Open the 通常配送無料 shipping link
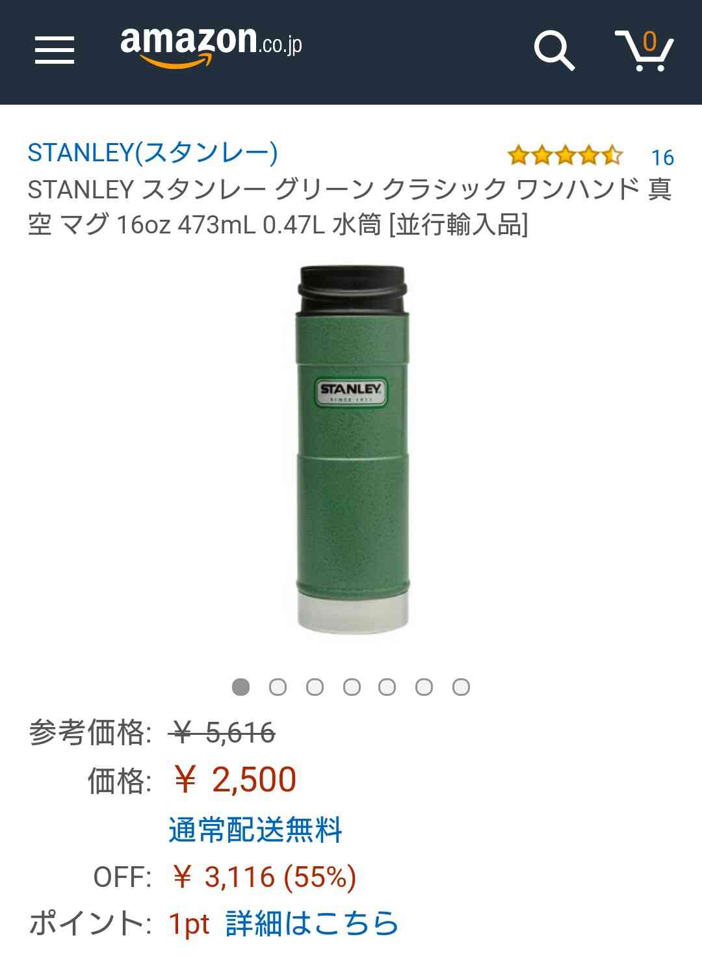 point(255,830)
